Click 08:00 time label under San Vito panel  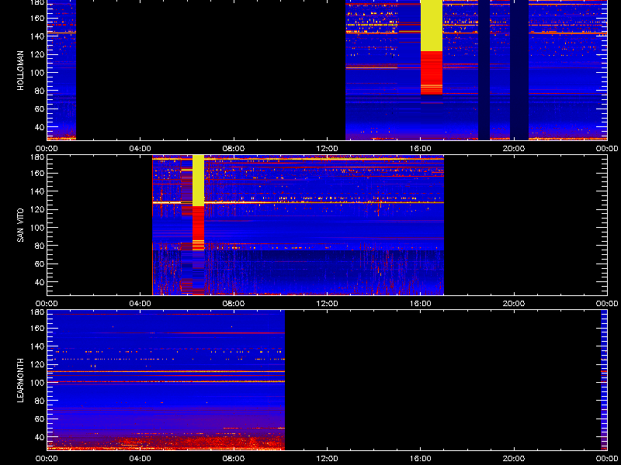[234, 304]
